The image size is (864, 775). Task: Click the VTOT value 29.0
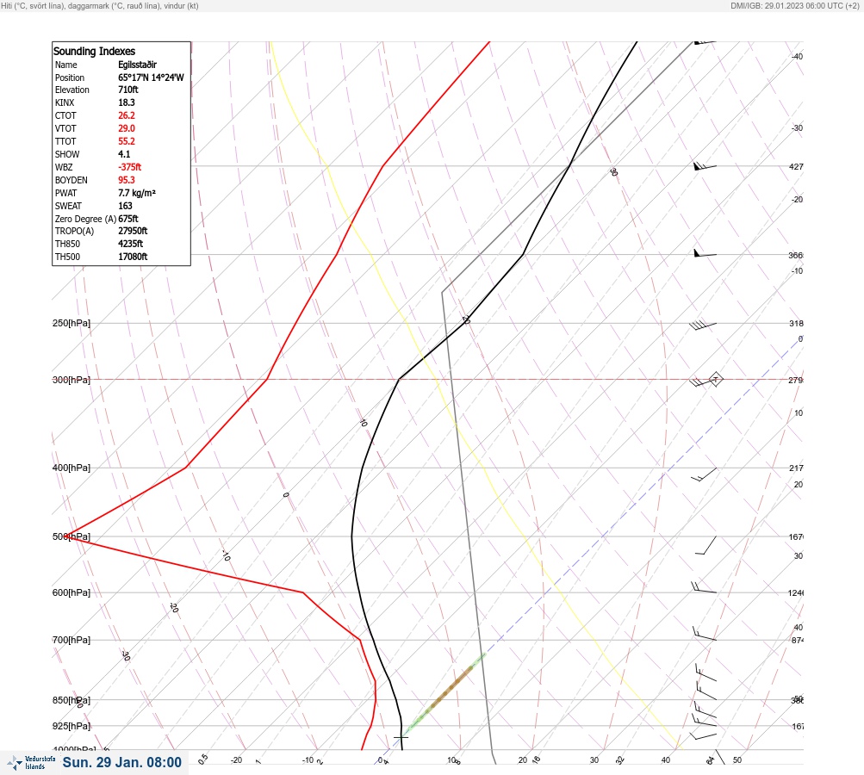pos(126,128)
